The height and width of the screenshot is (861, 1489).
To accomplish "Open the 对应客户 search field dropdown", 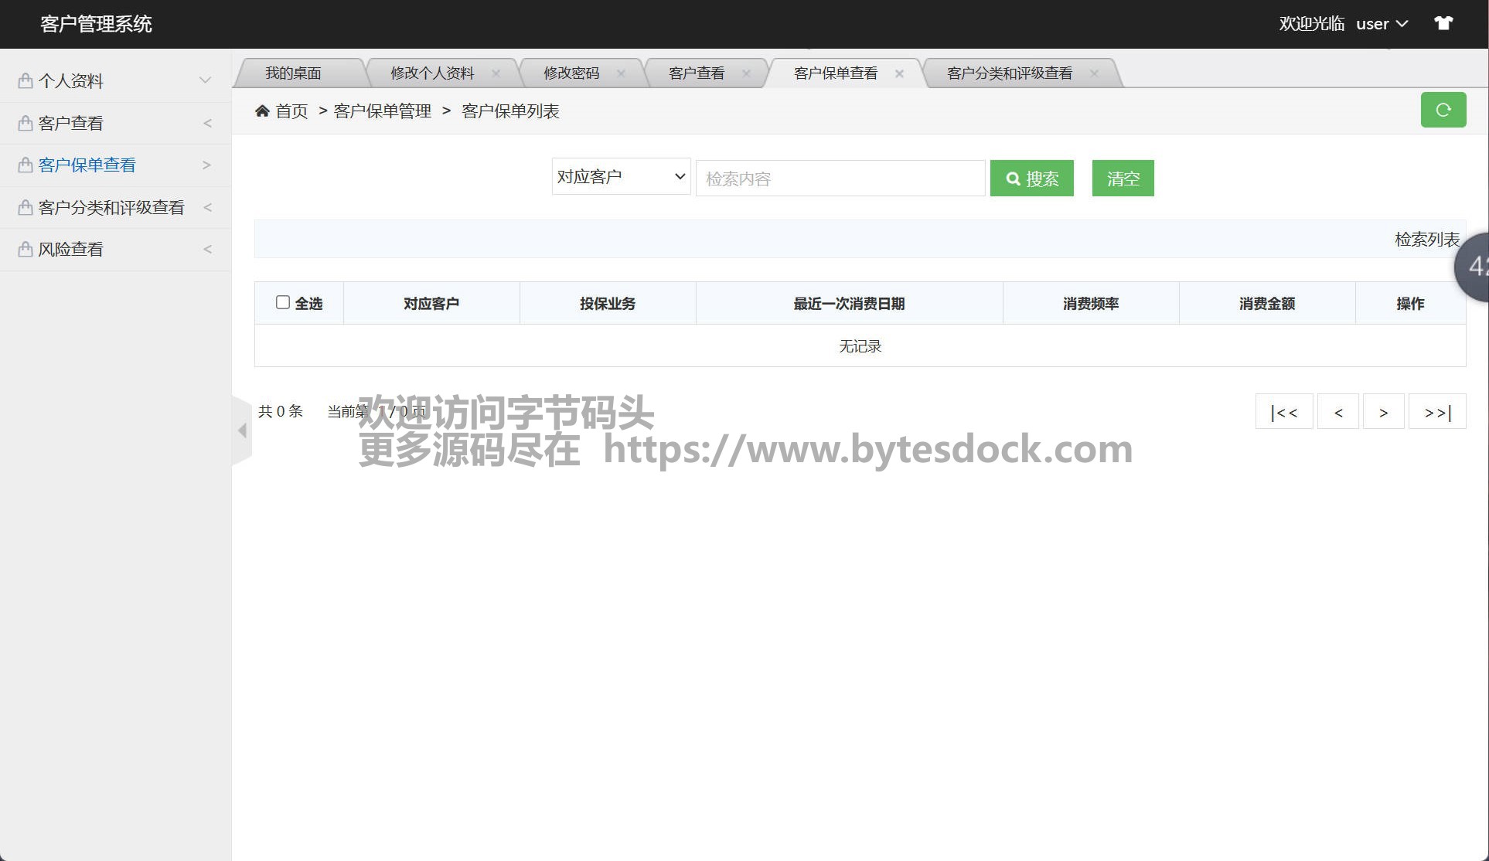I will (621, 177).
